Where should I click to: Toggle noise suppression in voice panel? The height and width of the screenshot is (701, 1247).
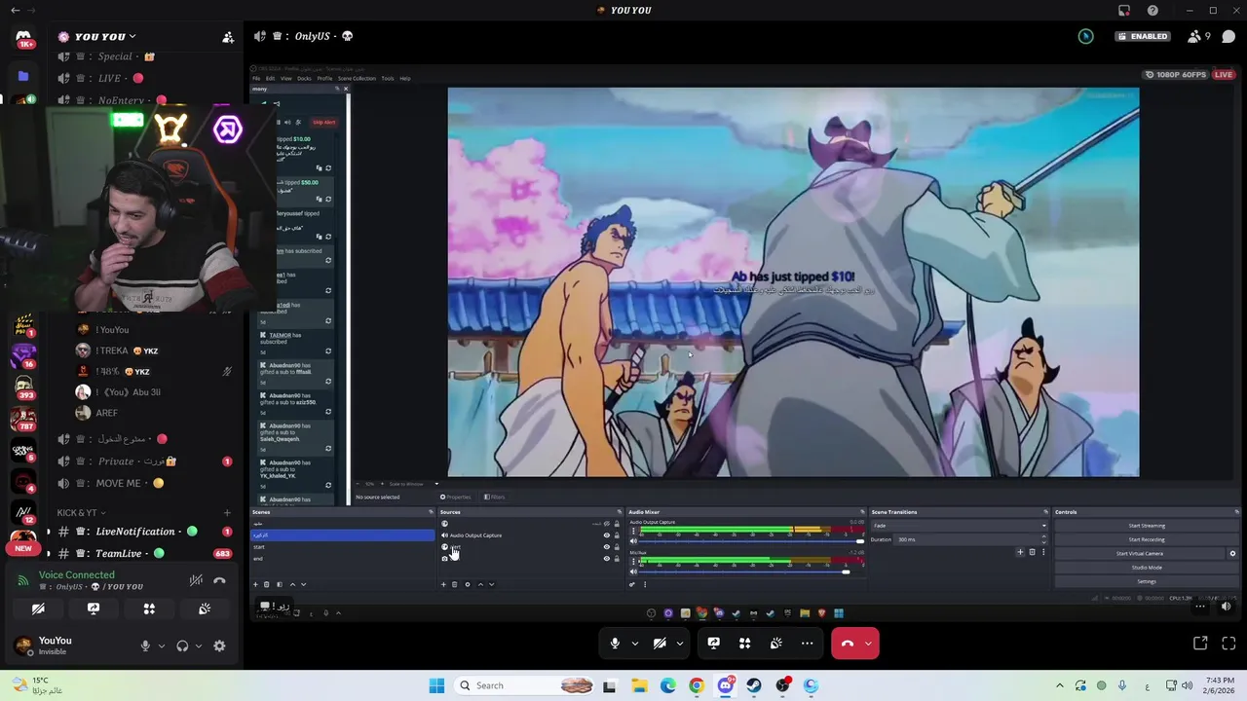(x=196, y=580)
